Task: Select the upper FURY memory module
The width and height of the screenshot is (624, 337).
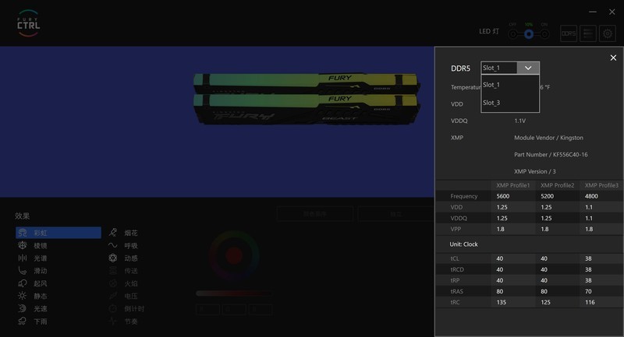Action: [306, 82]
